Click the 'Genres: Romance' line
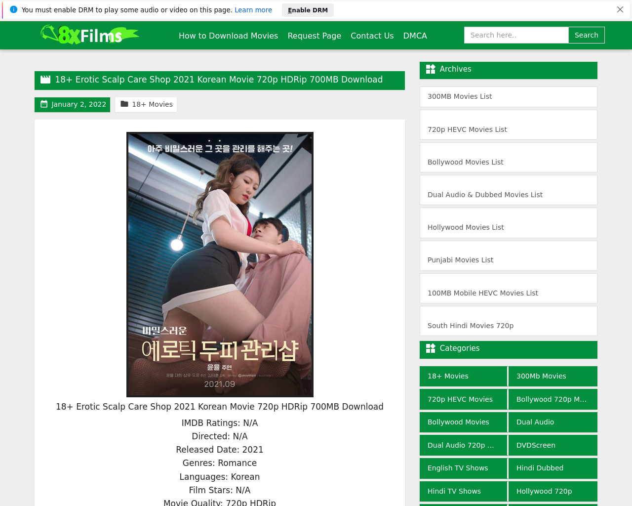Viewport: 632px width, 506px height. tap(220, 463)
